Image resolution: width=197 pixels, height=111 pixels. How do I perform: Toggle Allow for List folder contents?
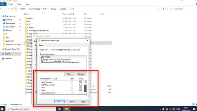72,85
